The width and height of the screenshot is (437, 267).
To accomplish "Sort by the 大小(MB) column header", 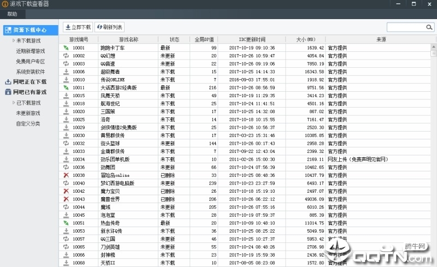I will pyautogui.click(x=305, y=39).
